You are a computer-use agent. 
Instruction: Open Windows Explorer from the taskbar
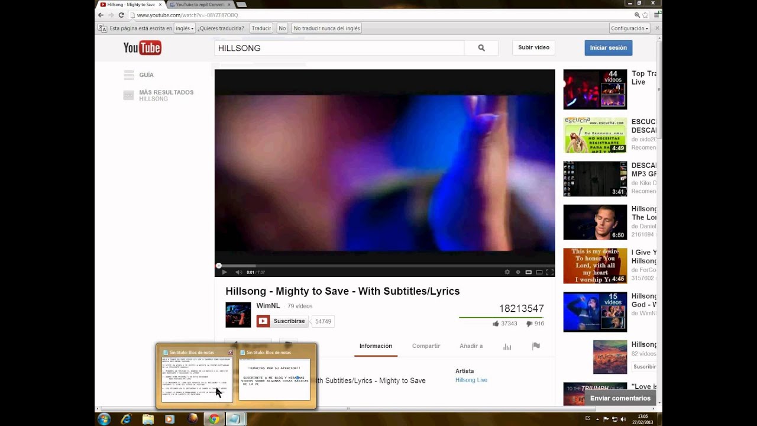coord(148,419)
